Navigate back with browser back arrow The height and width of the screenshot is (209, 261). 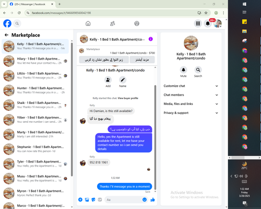click(5, 13)
